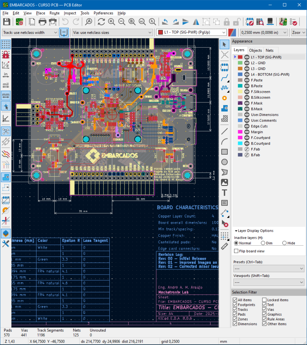Viewport: 307px width, 345px height.
Task: Rotate selection counterclockwise
Action: (x=165, y=22)
